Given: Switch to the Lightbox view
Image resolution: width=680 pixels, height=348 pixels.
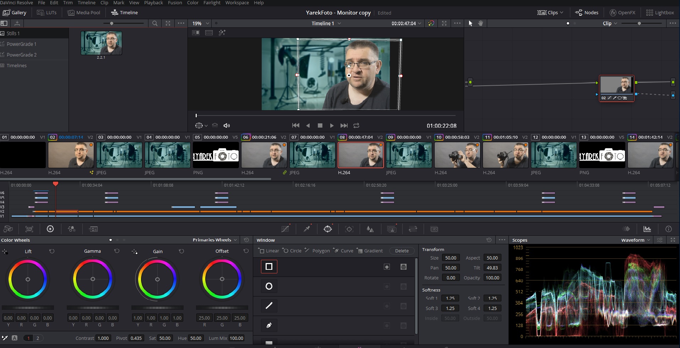Looking at the screenshot, I should 660,12.
